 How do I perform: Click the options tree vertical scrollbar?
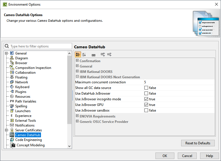pyautogui.click(x=70, y=90)
